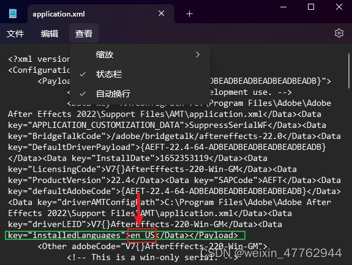The image size is (352, 265).
Task: Click the en_US language value
Action: point(143,235)
